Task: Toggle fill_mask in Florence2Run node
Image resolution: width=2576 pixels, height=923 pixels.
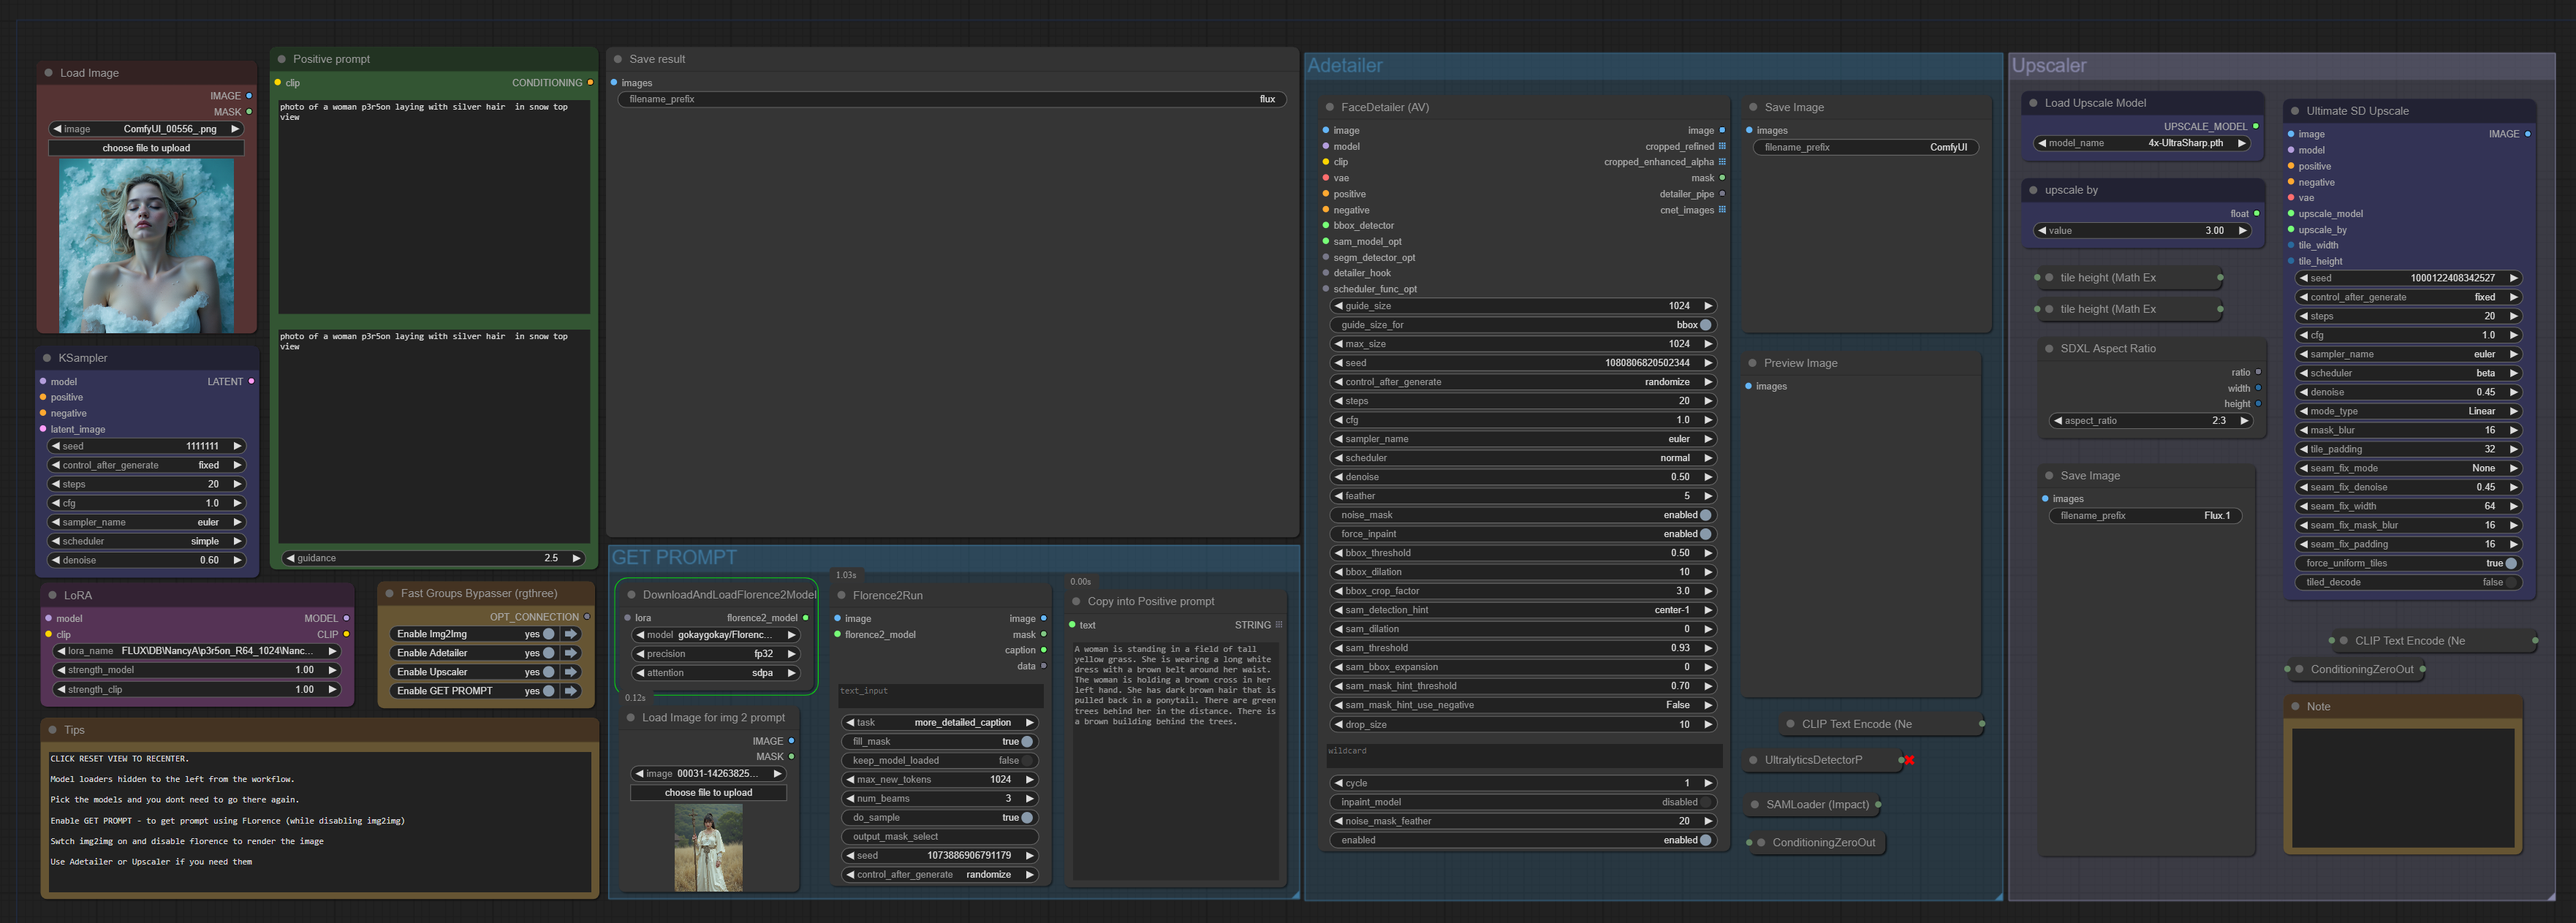Action: click(1026, 742)
